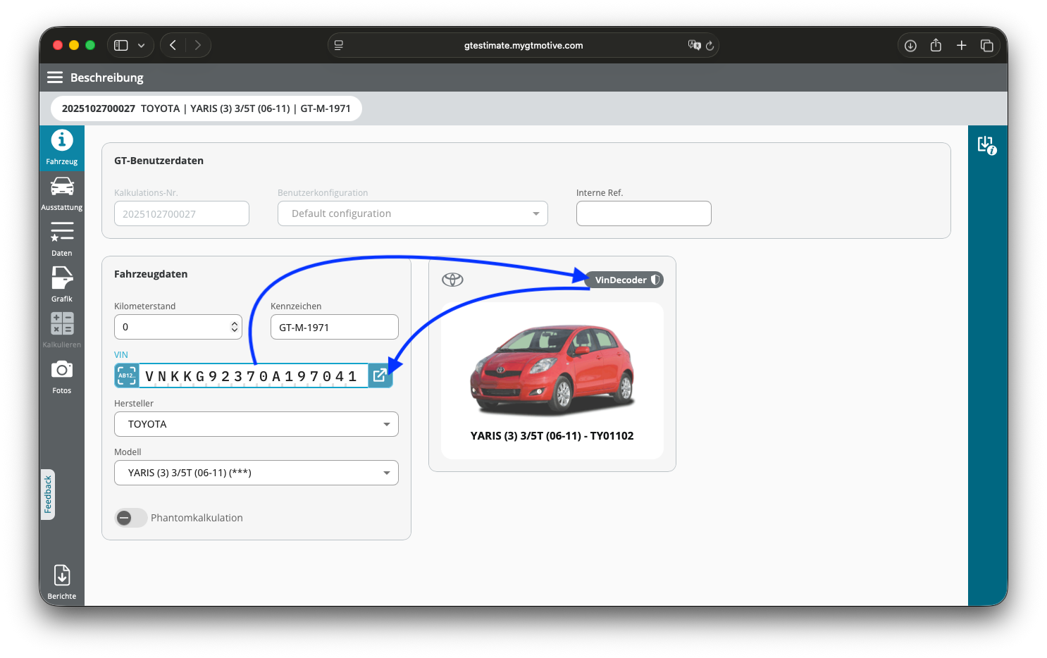
Task: Open the Modell dropdown showing YARIS
Action: [x=256, y=473]
